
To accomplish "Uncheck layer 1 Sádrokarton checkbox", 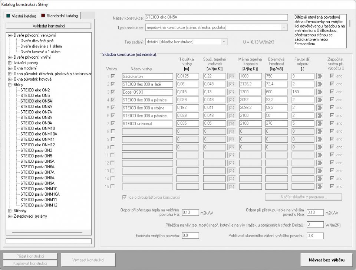I will tap(113, 76).
